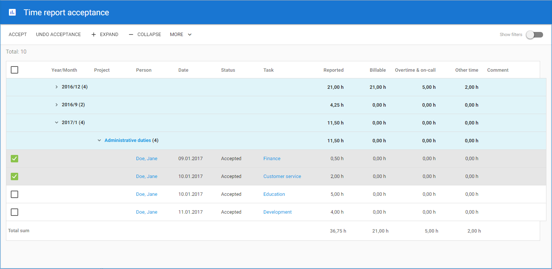552x269 pixels.
Task: Open Doe, Jane link in Development row
Action: [x=147, y=212]
